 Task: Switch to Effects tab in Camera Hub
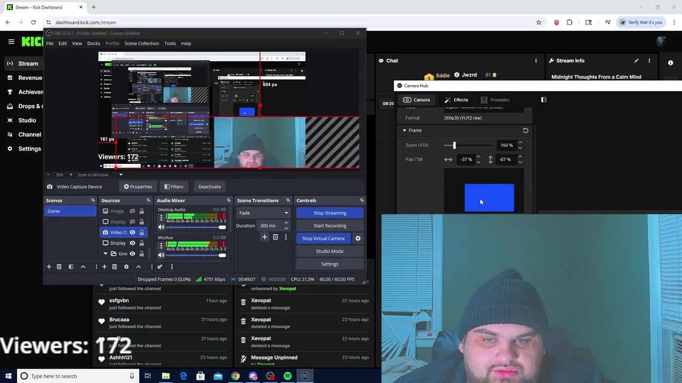coord(456,99)
